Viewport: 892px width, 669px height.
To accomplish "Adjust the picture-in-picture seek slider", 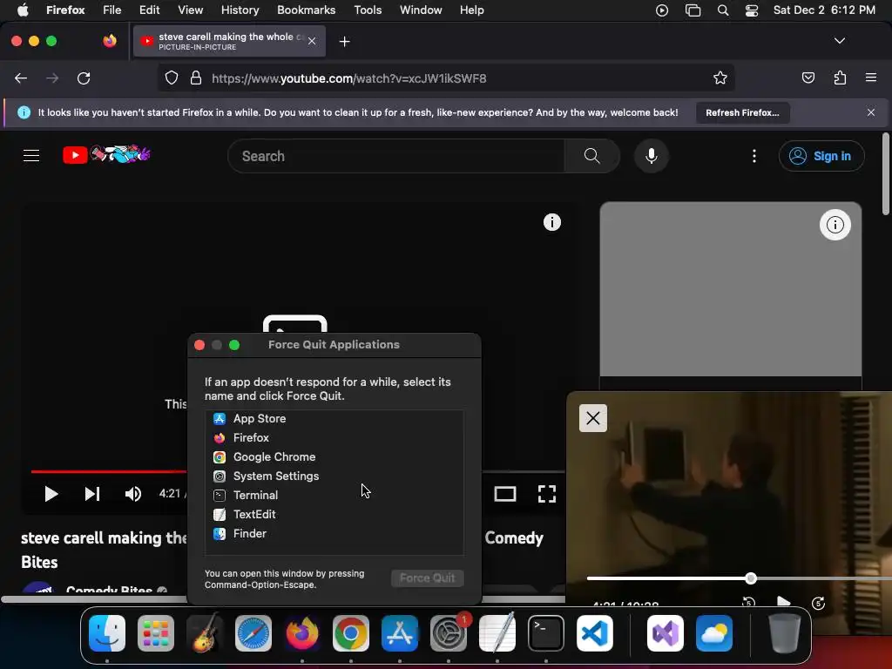I will click(x=750, y=578).
